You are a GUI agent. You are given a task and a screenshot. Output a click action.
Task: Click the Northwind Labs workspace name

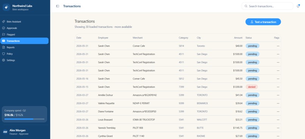click(22, 6)
